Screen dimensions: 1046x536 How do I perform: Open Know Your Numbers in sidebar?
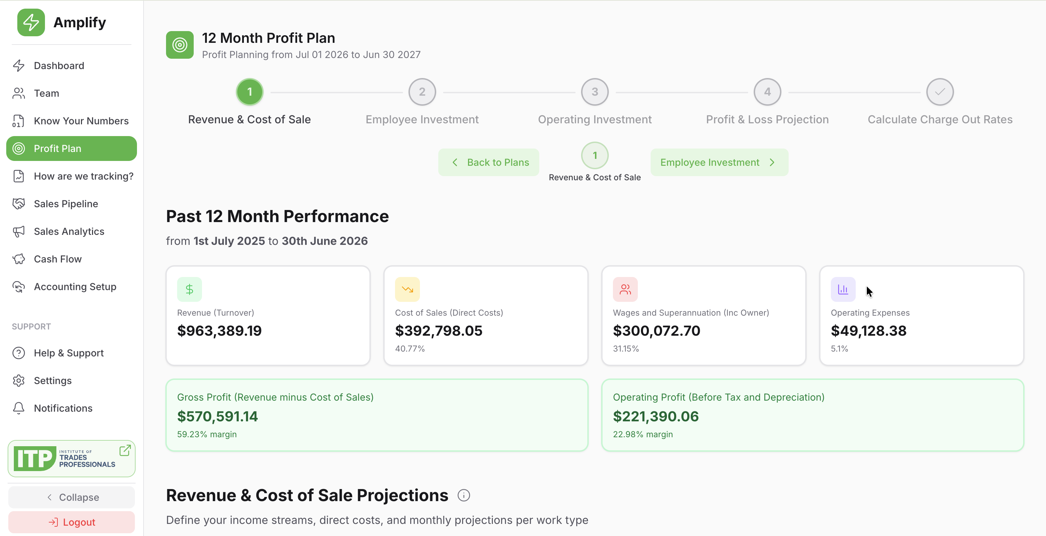tap(72, 121)
